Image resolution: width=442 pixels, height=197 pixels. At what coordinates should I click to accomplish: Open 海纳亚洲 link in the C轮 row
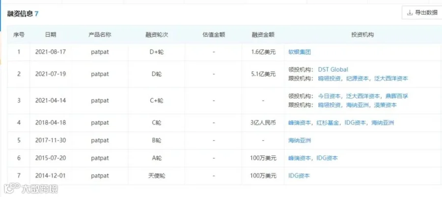pos(383,123)
